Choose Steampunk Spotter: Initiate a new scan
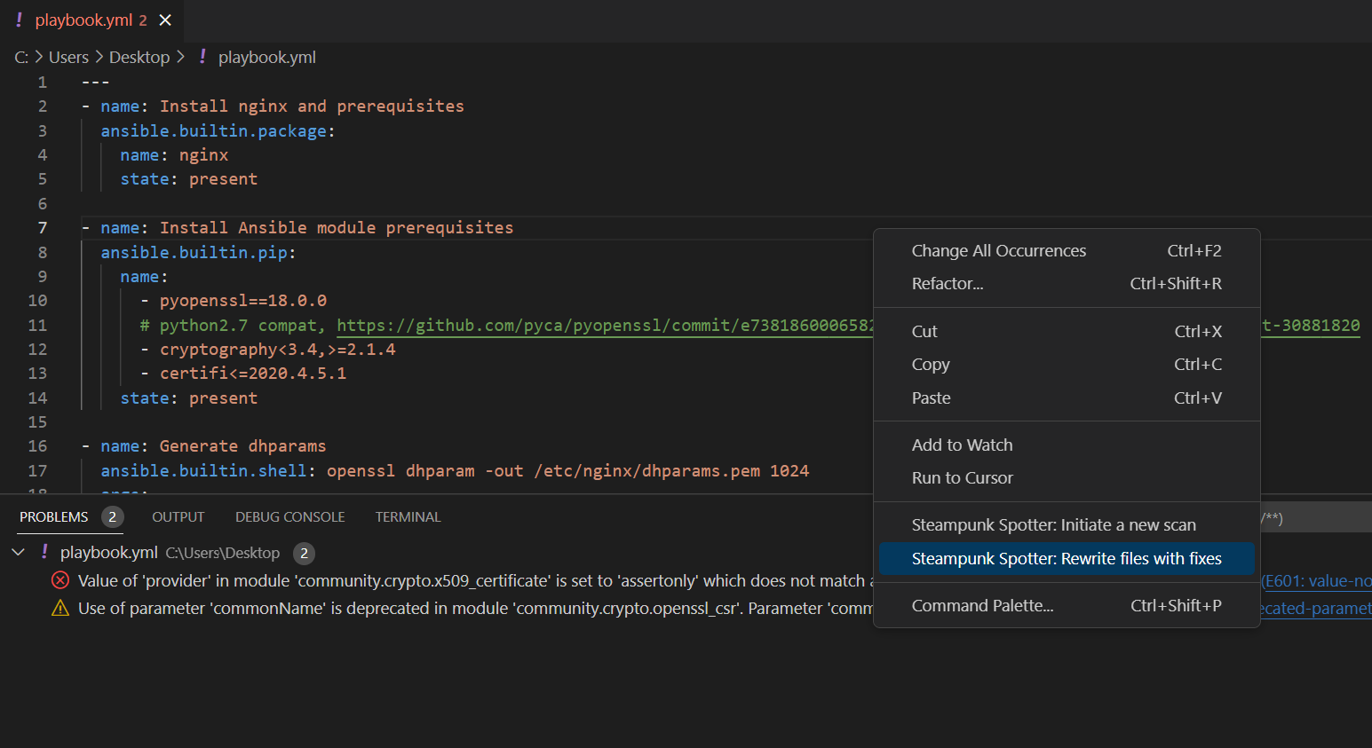The width and height of the screenshot is (1372, 748). click(x=1053, y=524)
